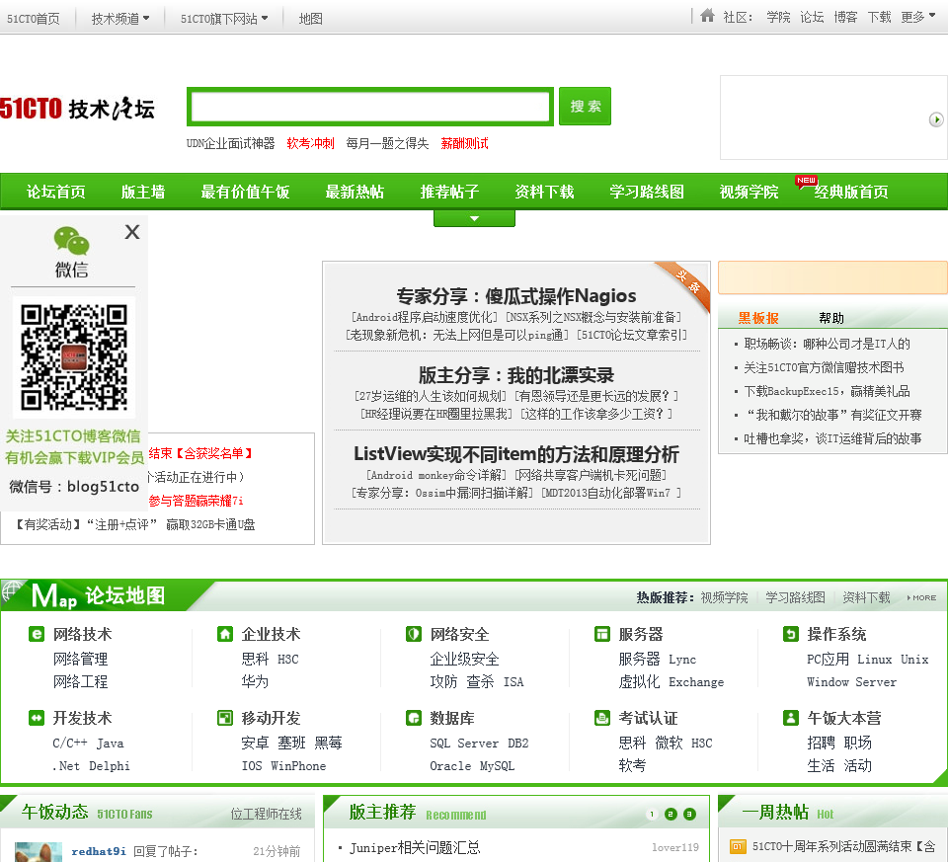The height and width of the screenshot is (862, 948).
Task: Open 学院 community link
Action: pos(778,17)
